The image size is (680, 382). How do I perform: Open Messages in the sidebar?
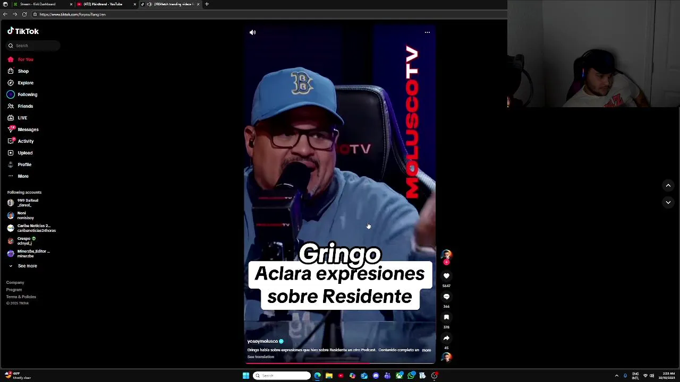[23, 129]
